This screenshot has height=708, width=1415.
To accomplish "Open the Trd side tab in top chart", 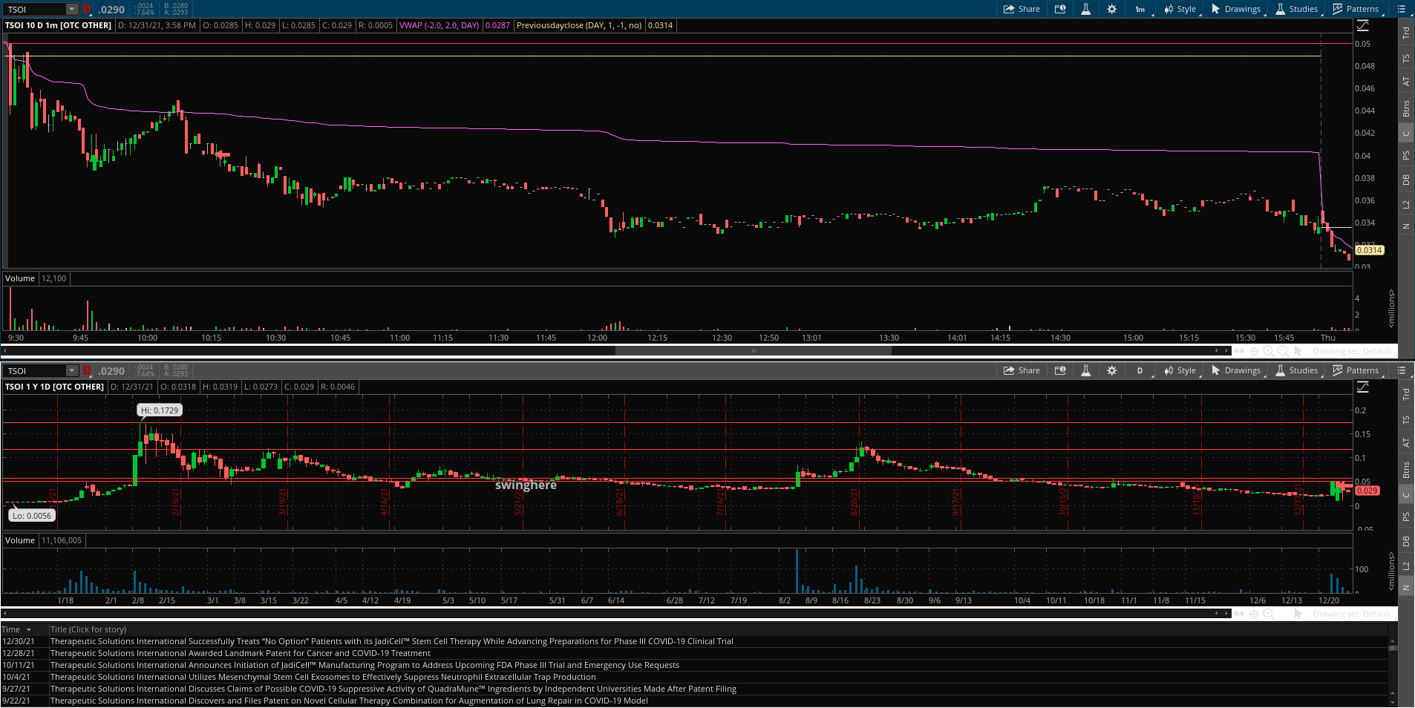I will click(x=1405, y=33).
